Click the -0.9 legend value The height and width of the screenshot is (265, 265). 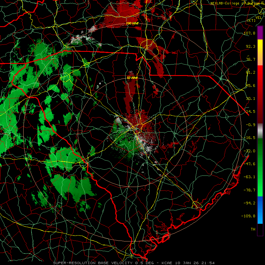251,125
